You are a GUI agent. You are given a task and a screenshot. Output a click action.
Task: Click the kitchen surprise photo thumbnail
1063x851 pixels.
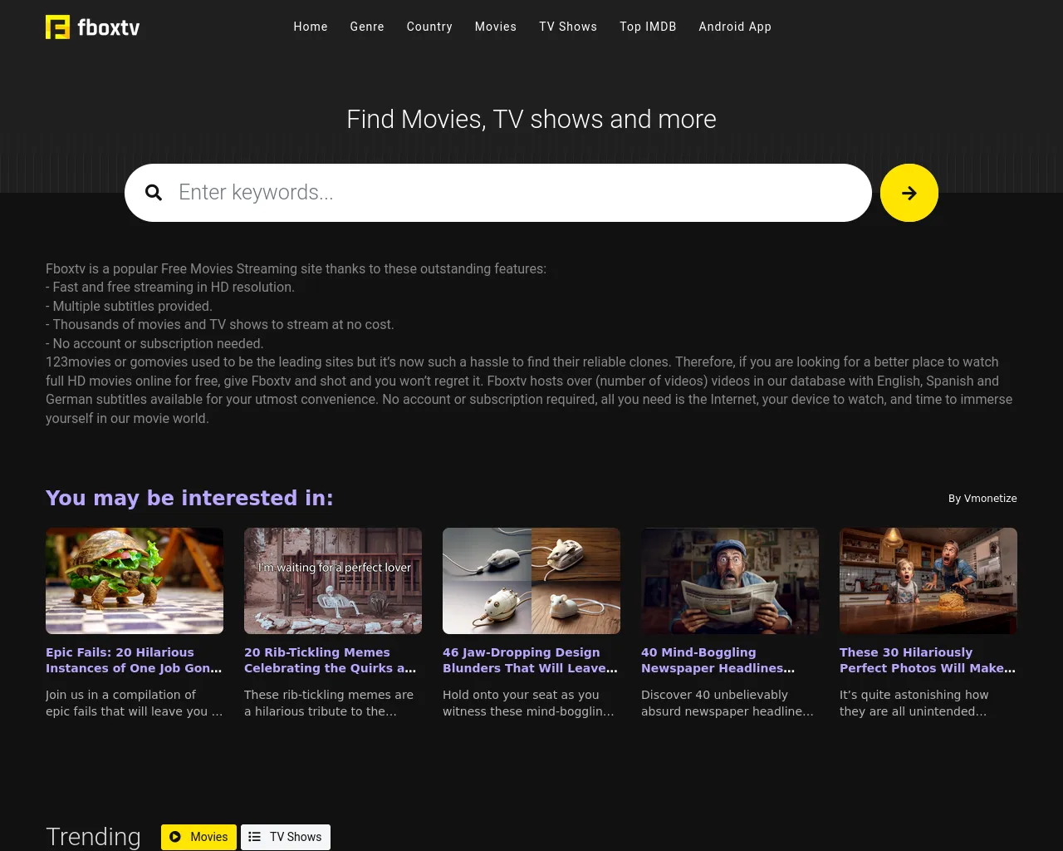pyautogui.click(x=928, y=581)
